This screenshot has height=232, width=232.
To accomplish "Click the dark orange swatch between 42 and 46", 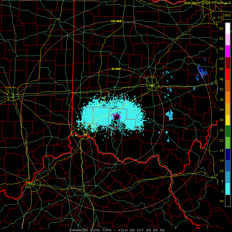I will [228, 86].
